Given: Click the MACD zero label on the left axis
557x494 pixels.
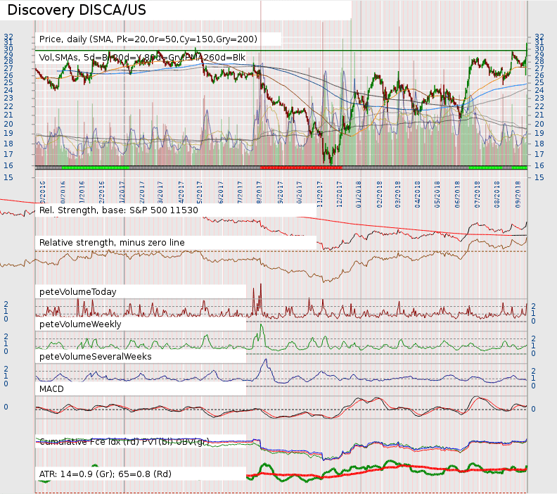Looking at the screenshot, I should point(6,407).
